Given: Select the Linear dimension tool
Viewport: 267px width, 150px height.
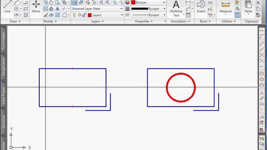Looking at the screenshot, I should (x=188, y=2).
